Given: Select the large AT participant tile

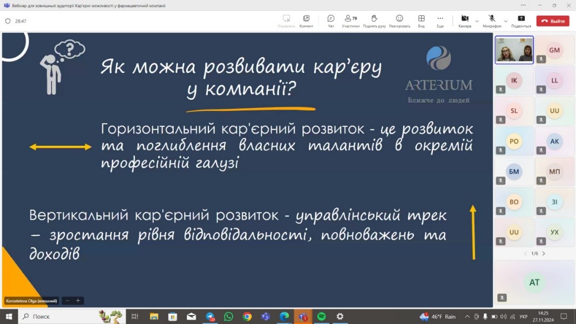Looking at the screenshot, I should pos(534,282).
